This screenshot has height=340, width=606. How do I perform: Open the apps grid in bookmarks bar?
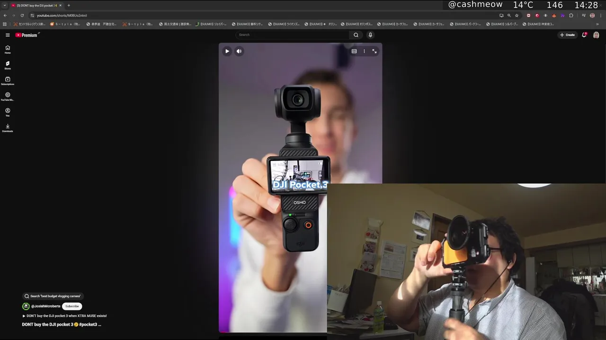click(5, 24)
